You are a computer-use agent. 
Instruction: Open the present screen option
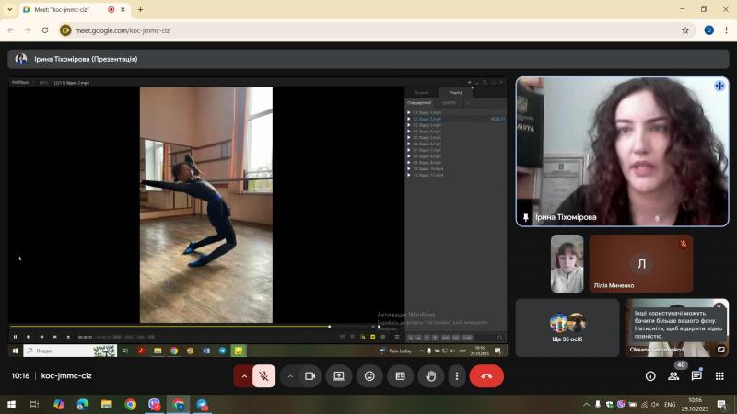339,376
